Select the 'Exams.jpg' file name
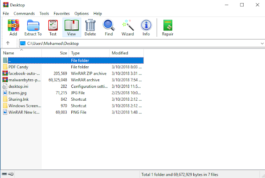 tap(18, 93)
